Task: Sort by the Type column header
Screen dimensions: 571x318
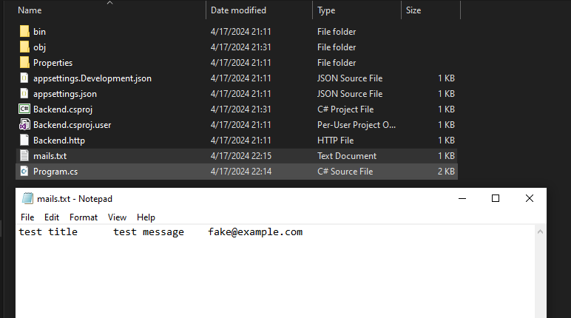Action: coord(326,10)
